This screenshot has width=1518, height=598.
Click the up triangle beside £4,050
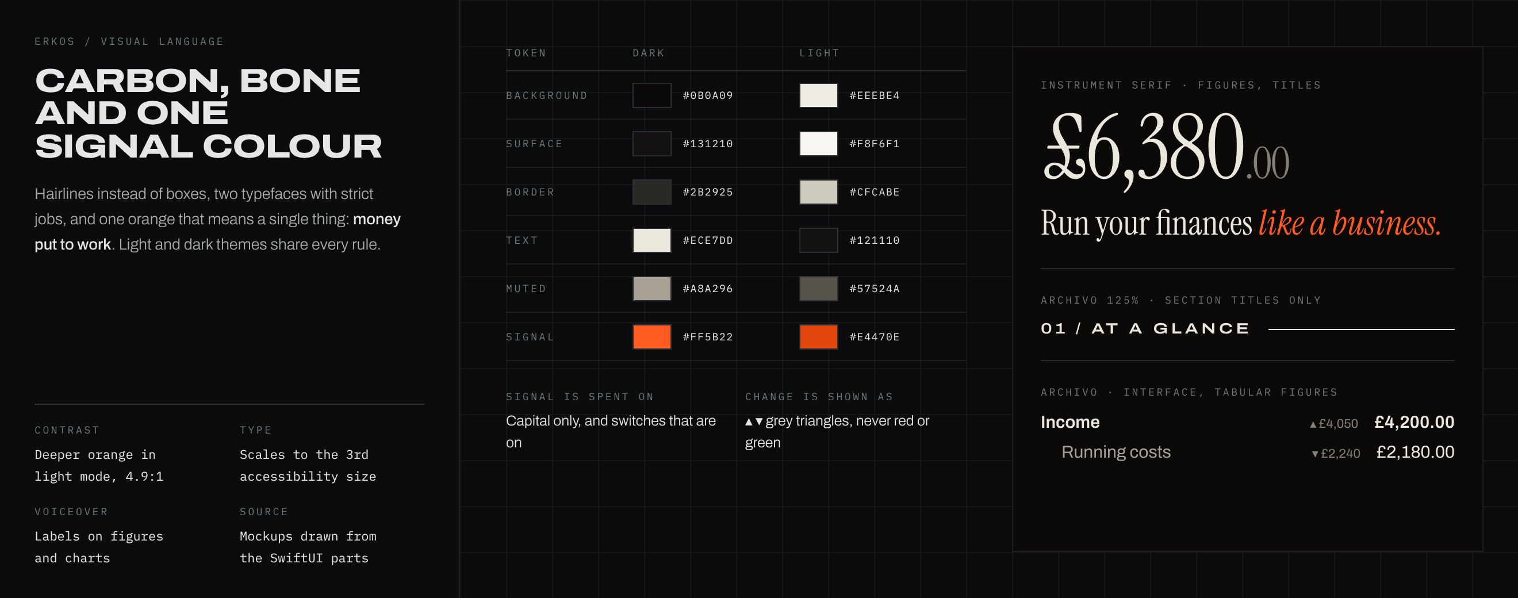pyautogui.click(x=1313, y=424)
